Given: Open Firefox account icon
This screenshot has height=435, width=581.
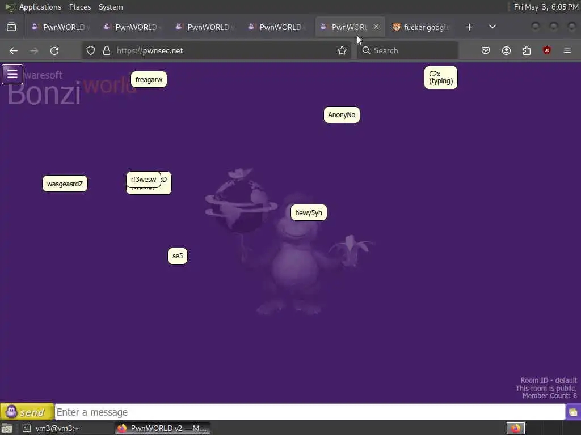Looking at the screenshot, I should click(x=506, y=50).
